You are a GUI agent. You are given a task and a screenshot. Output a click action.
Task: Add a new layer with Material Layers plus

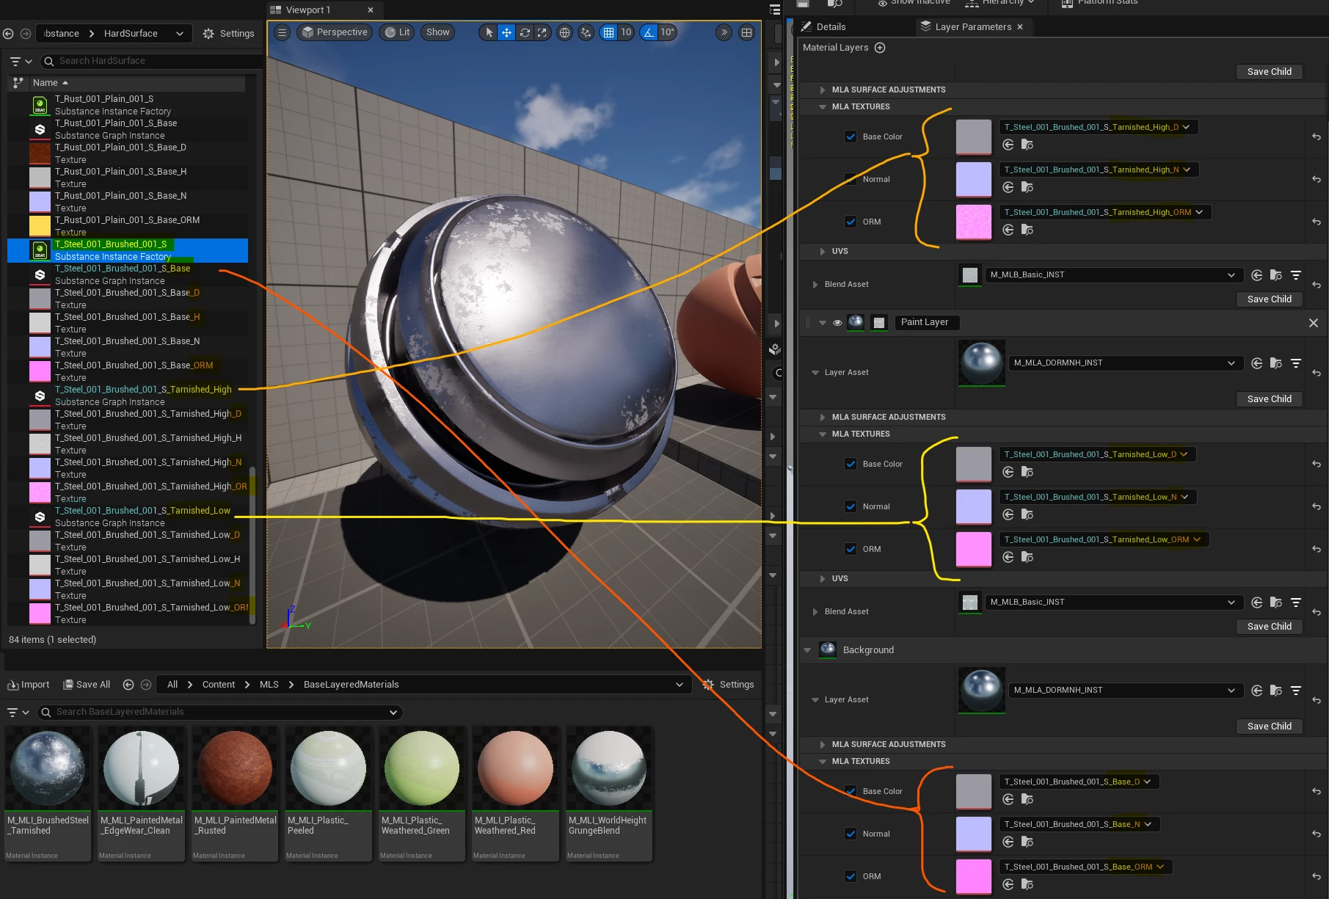(x=880, y=48)
